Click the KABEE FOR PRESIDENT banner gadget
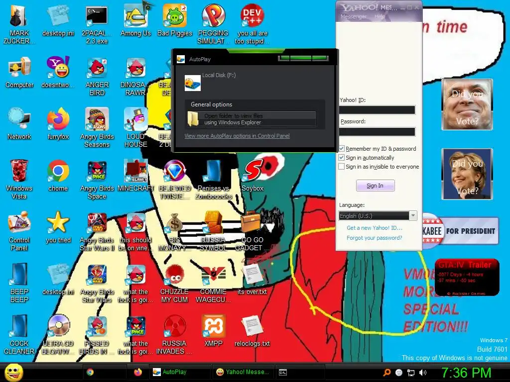Viewport: 510px width, 382px height. coord(460,231)
